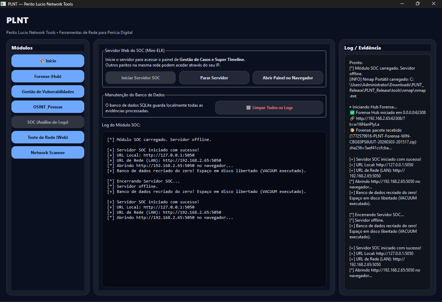Viewport: 442px width, 302px height.
Task: Close the PLNT application window
Action: click(x=433, y=4)
